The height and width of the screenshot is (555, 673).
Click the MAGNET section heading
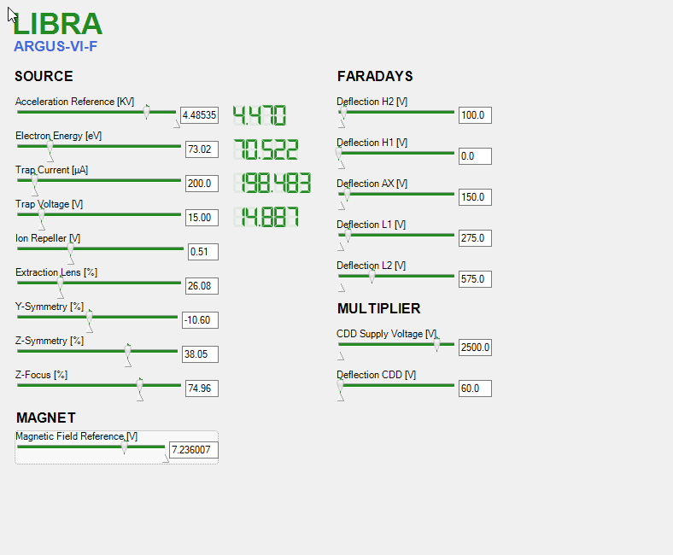(x=46, y=418)
